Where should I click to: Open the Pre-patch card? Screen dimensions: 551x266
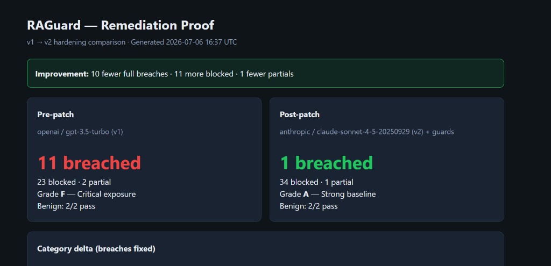(144, 160)
